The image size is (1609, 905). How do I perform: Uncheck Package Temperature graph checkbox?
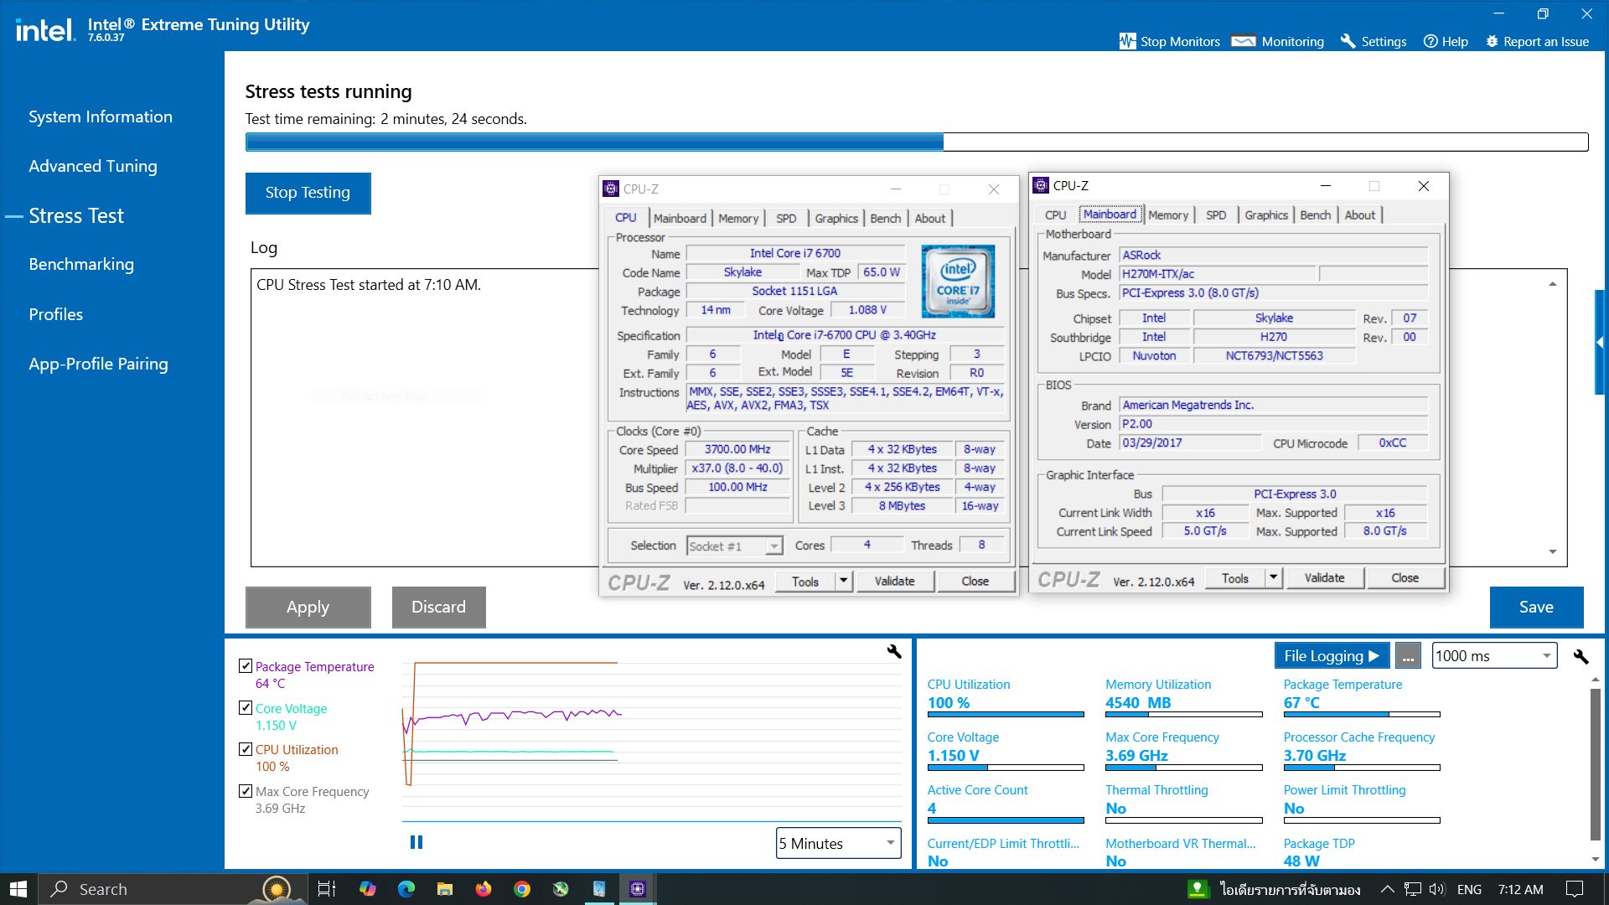[246, 666]
